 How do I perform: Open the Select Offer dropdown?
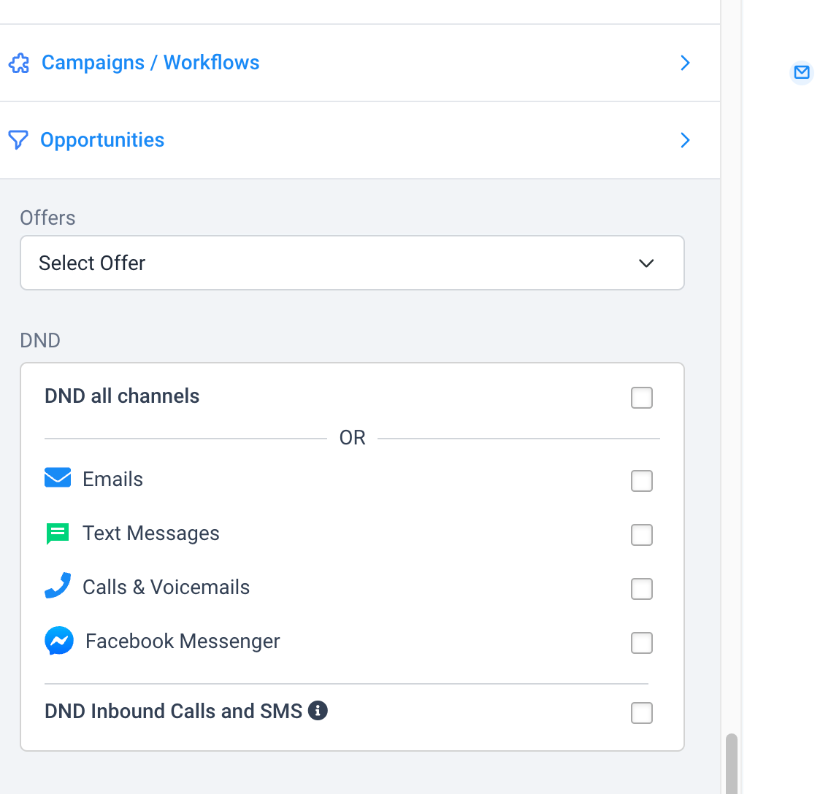tap(352, 263)
